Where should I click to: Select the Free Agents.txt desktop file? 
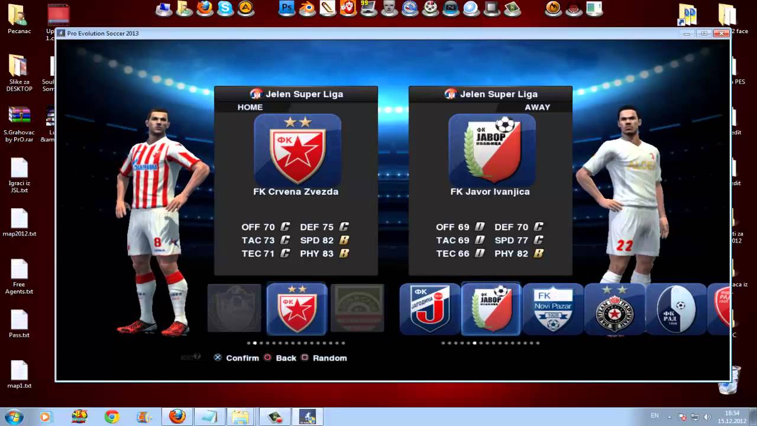[19, 277]
